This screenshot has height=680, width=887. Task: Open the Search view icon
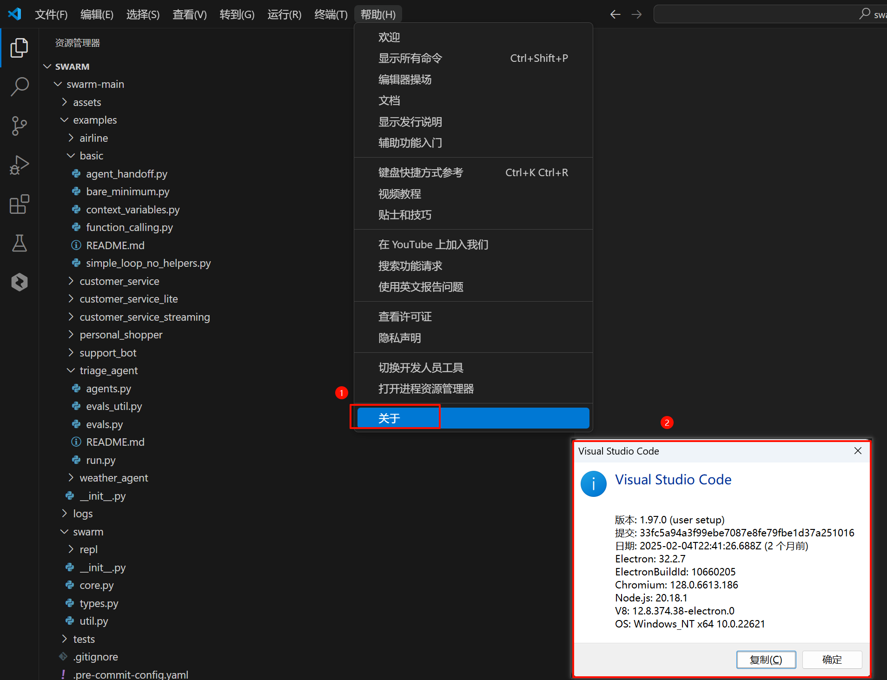pos(19,87)
